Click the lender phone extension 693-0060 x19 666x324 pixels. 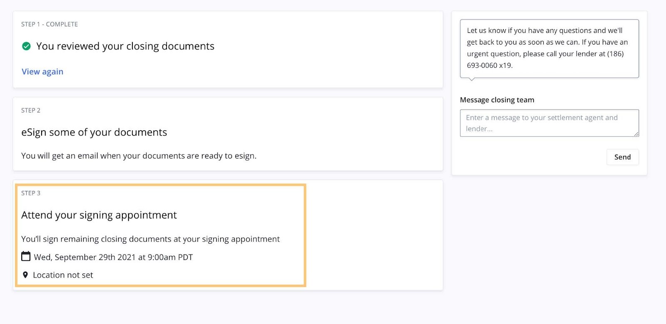coord(490,65)
